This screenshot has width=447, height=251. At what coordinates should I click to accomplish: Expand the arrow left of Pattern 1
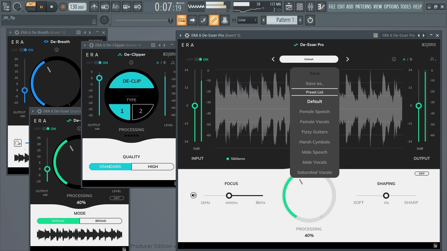(x=263, y=20)
